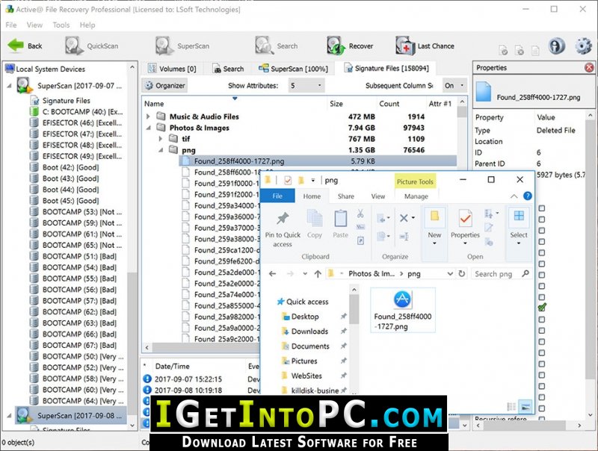Expand Music & Audio Files folder
Image resolution: width=598 pixels, height=451 pixels.
click(148, 116)
